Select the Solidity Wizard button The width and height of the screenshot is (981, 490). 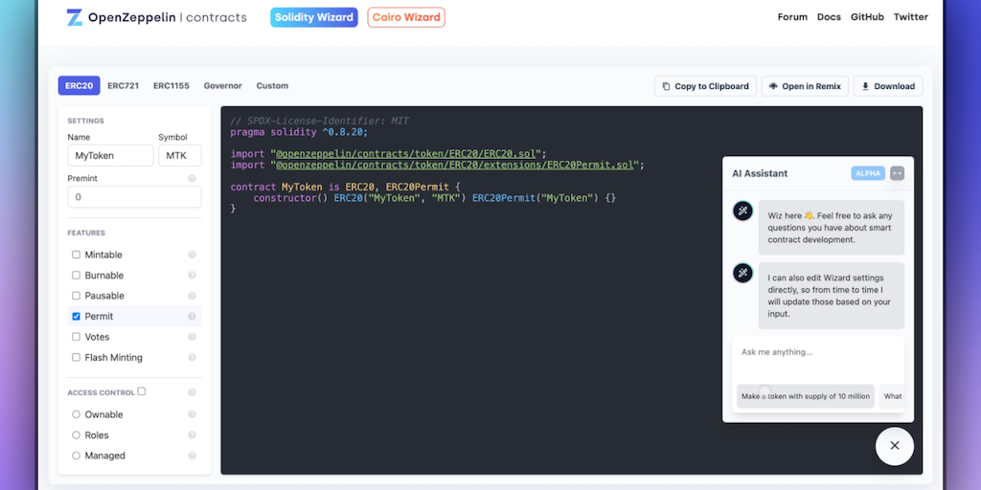click(314, 17)
